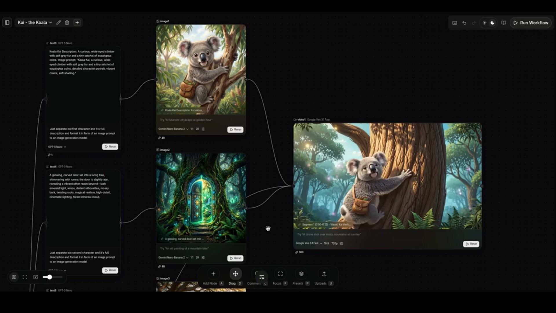Switch to dark mode moon toggle

pos(492,23)
